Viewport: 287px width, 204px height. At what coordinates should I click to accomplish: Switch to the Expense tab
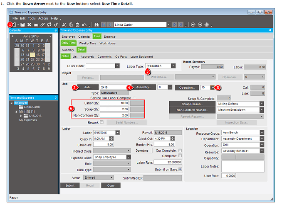[x=109, y=36]
